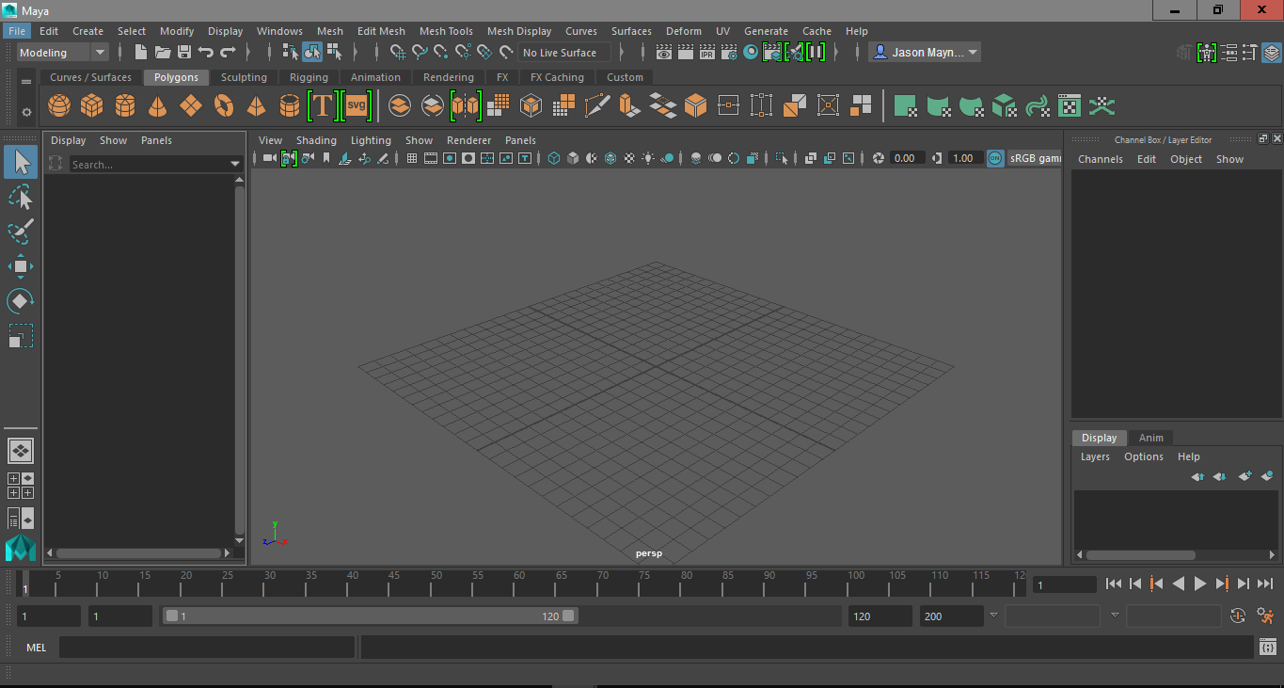The height and width of the screenshot is (688, 1284).
Task: Open the Layers menu in Layer Editor
Action: click(1094, 456)
